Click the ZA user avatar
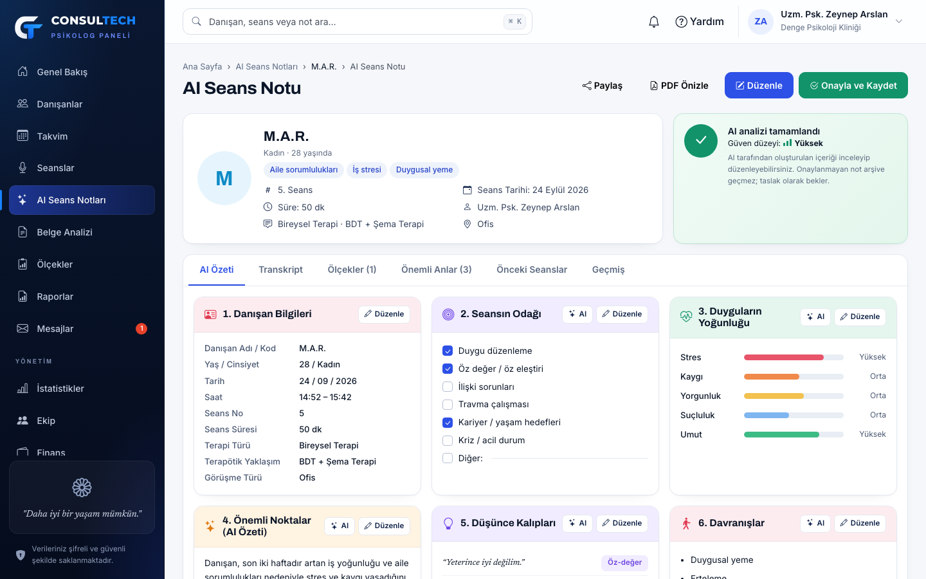The image size is (926, 579). (x=761, y=21)
